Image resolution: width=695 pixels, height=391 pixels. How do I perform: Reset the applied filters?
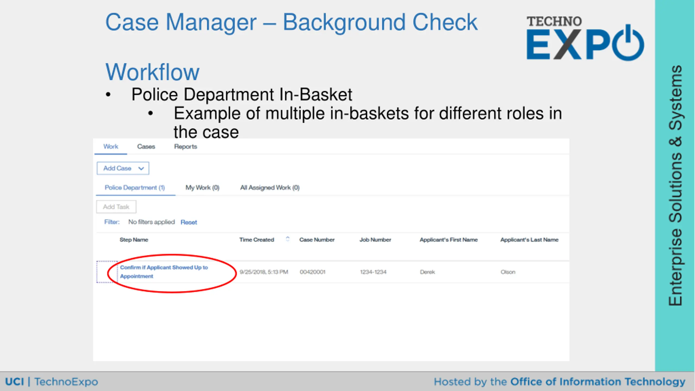coord(189,222)
